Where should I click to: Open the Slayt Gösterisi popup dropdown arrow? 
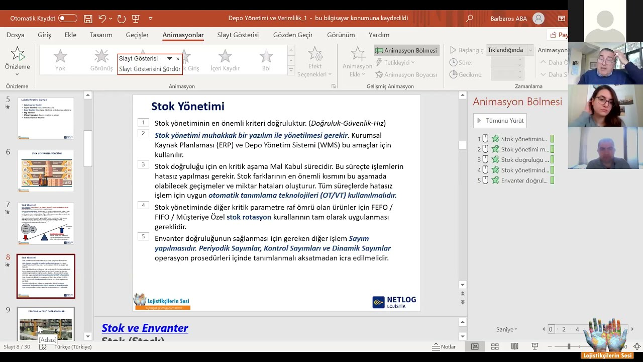coord(169,59)
